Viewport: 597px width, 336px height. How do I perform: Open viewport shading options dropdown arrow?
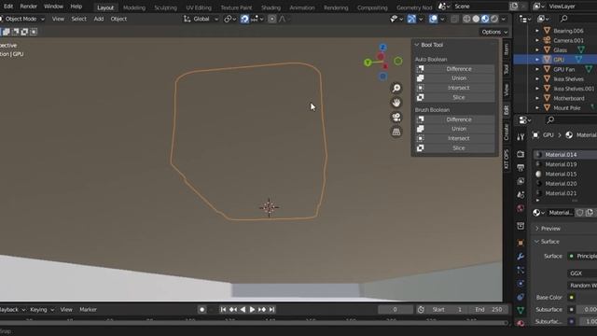[504, 19]
